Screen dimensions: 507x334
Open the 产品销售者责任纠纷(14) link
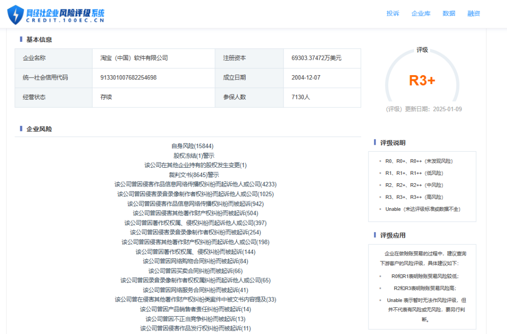point(194,309)
